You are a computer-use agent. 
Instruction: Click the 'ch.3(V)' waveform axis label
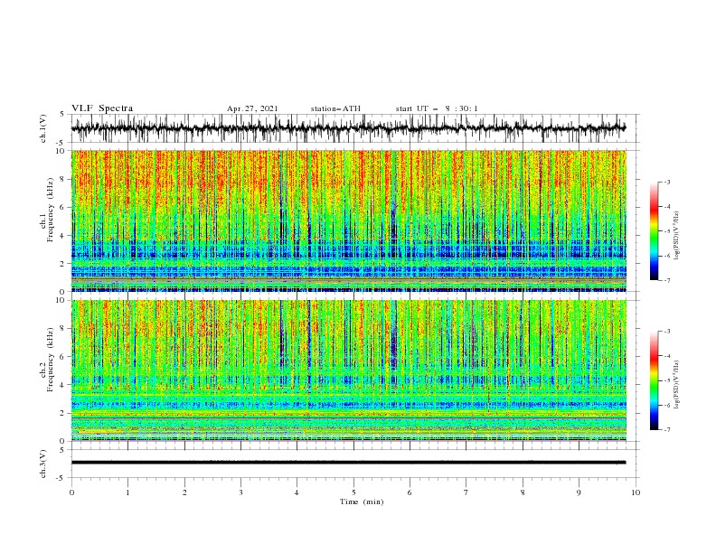point(43,464)
